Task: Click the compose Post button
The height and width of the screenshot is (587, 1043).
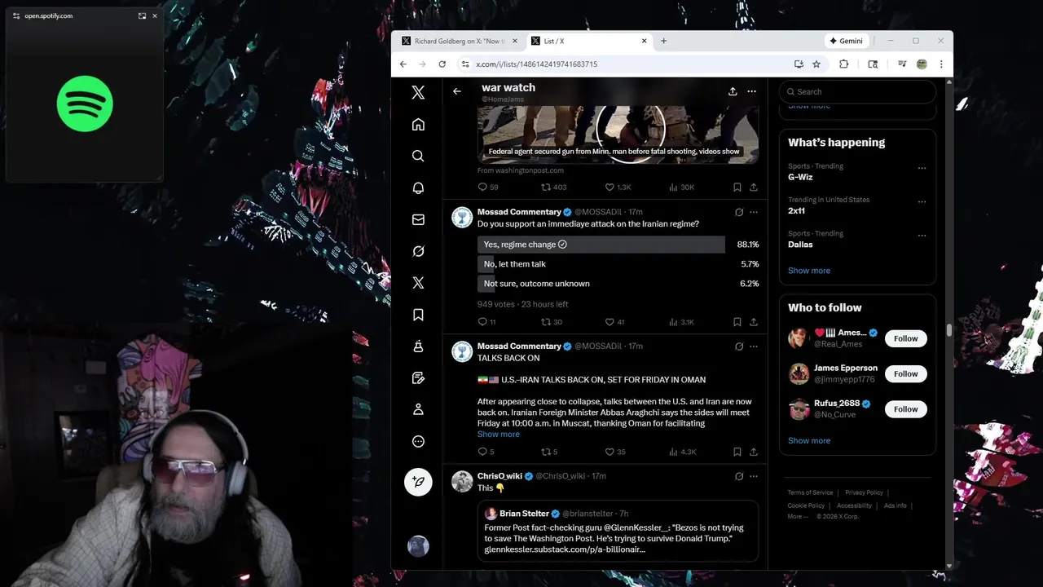Action: pyautogui.click(x=418, y=482)
